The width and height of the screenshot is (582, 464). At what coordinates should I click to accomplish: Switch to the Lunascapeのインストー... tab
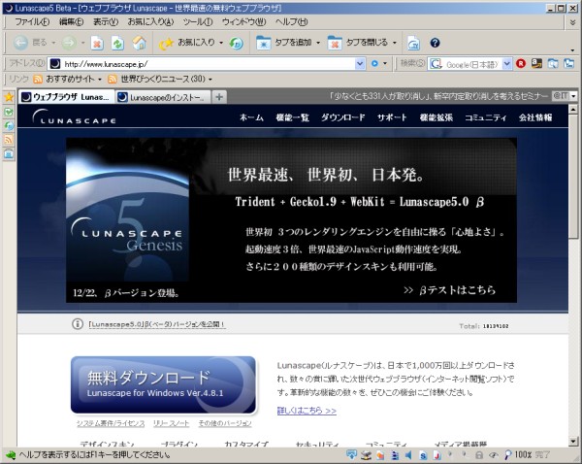click(x=163, y=98)
